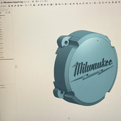Click the copies count icon in header
The height and width of the screenshot is (121, 121).
[x=37, y=1]
